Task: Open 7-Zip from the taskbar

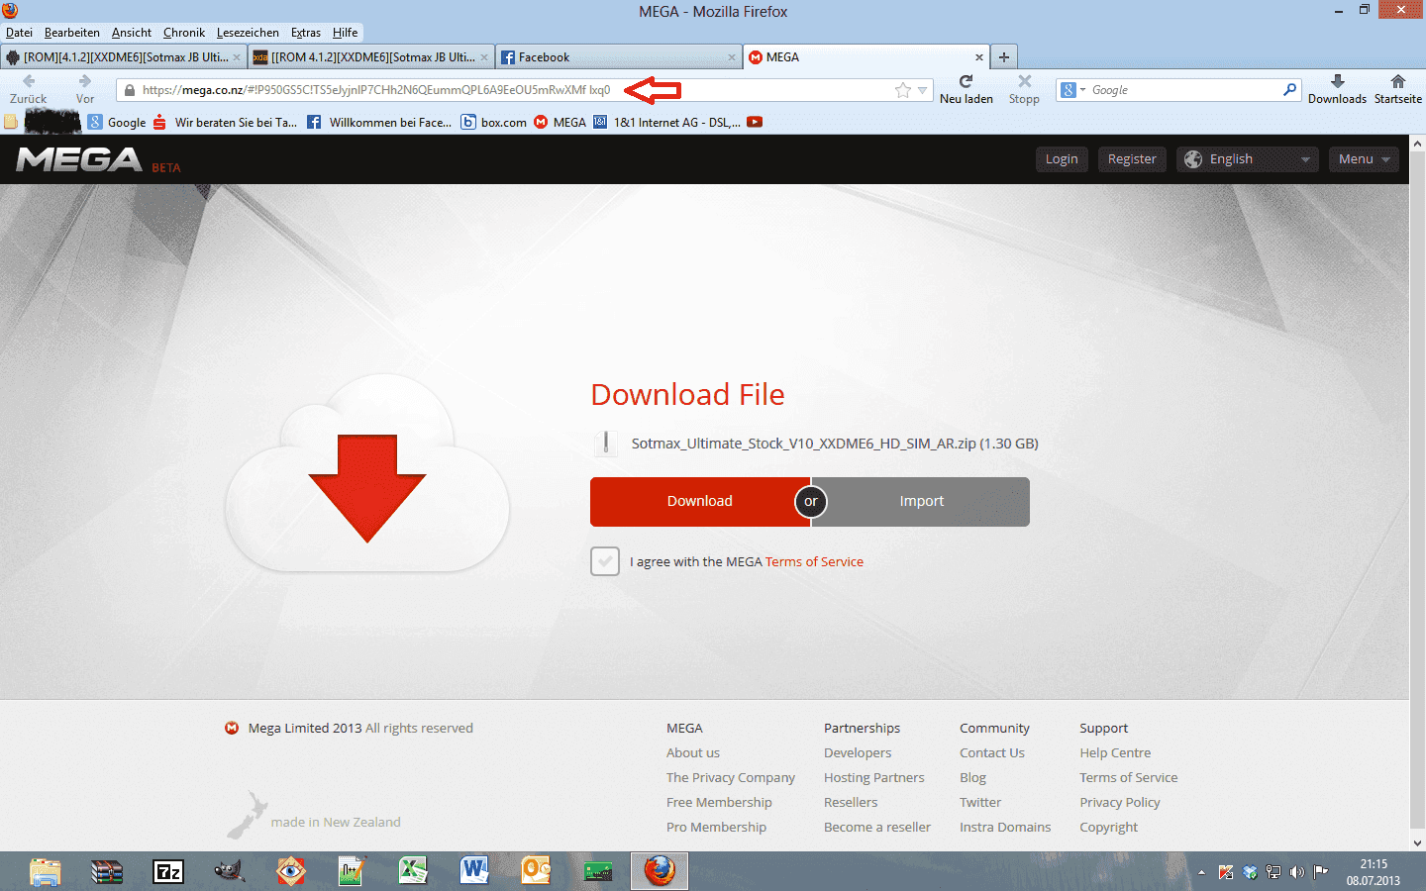Action: (168, 871)
